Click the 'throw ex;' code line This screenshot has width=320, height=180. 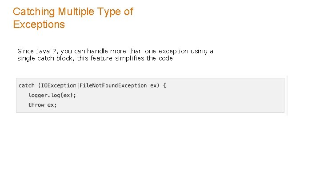click(x=42, y=105)
